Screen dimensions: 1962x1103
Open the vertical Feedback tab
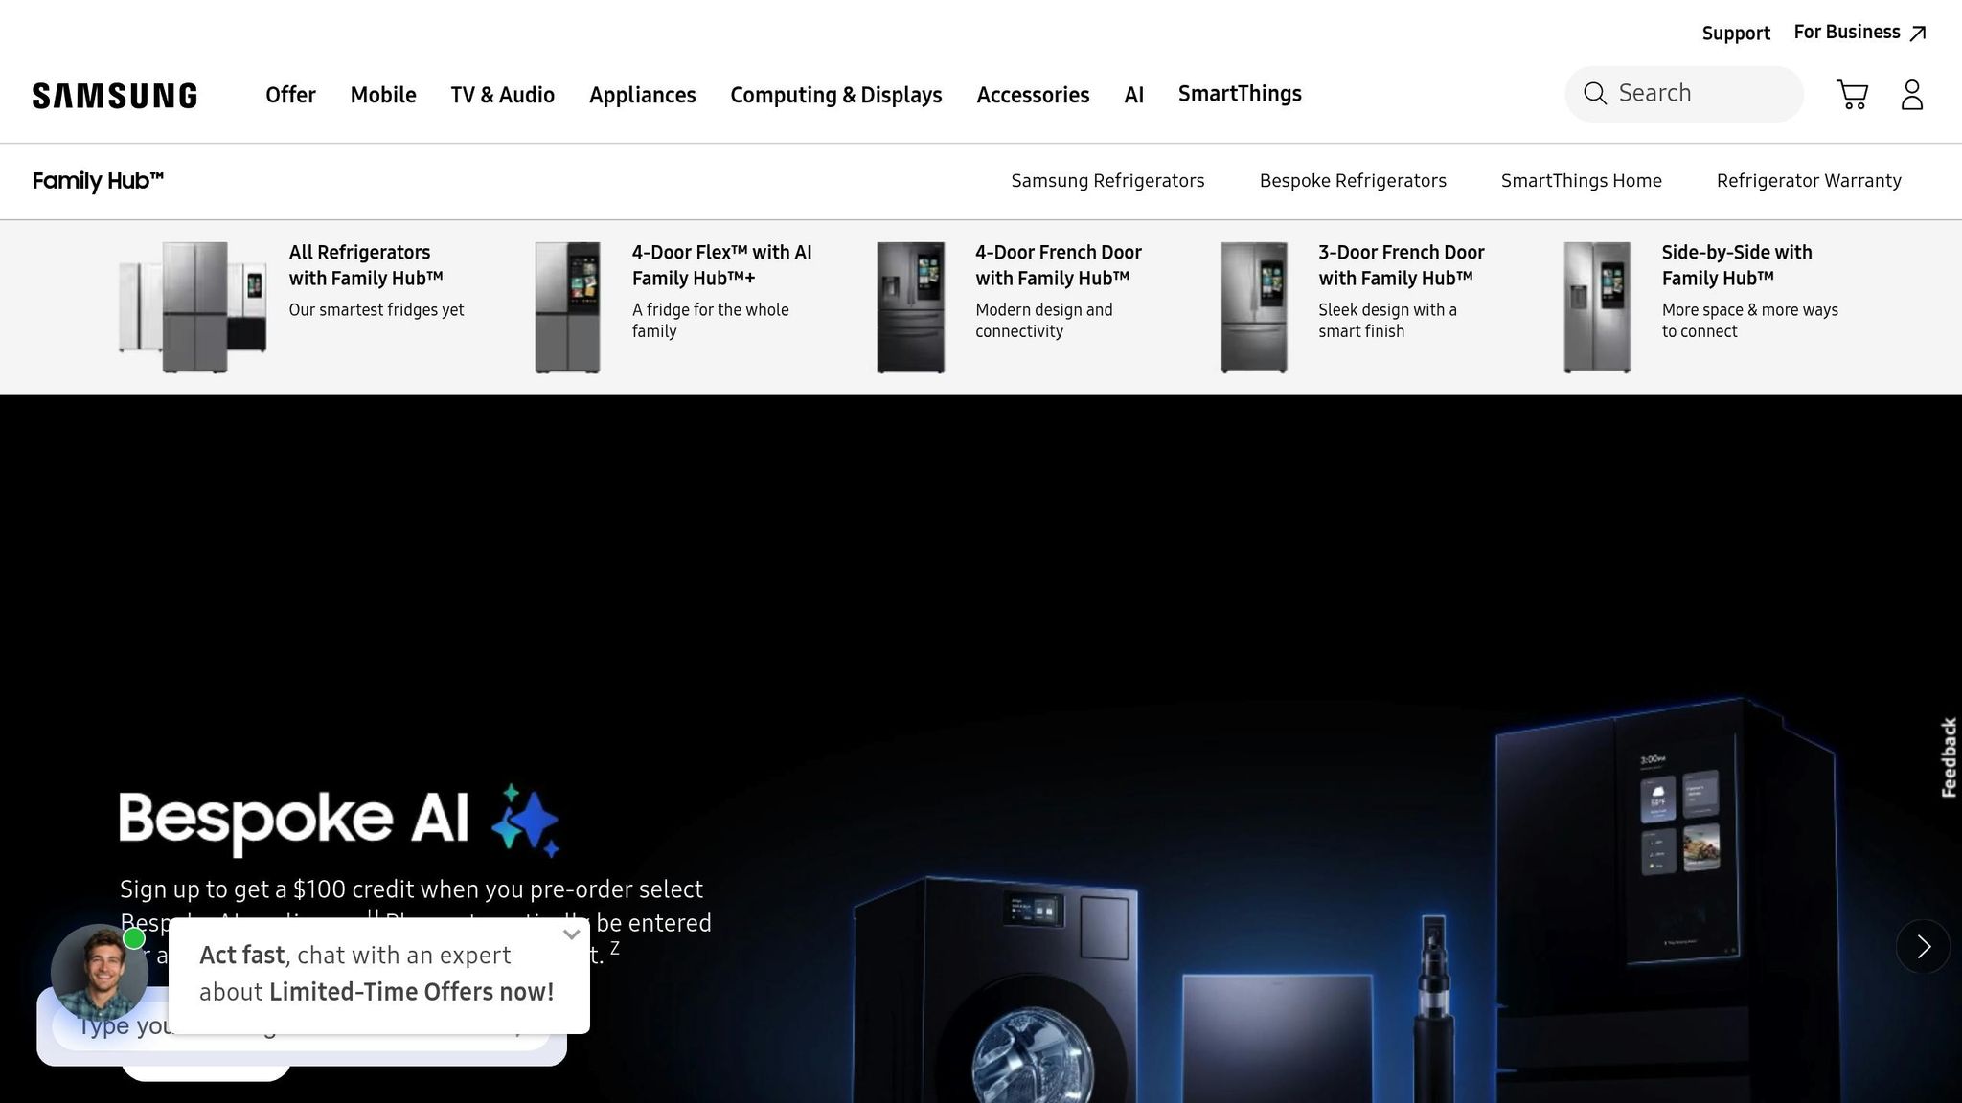(x=1949, y=757)
